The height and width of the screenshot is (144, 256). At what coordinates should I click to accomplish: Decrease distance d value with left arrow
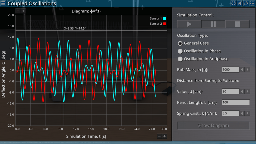242,91
